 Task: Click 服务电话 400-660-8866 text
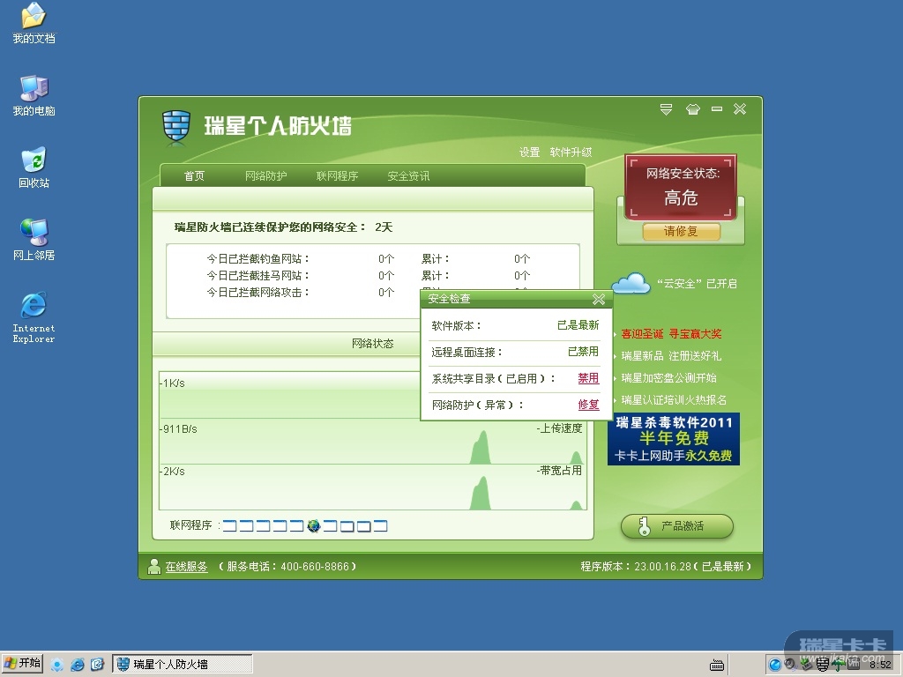(287, 567)
